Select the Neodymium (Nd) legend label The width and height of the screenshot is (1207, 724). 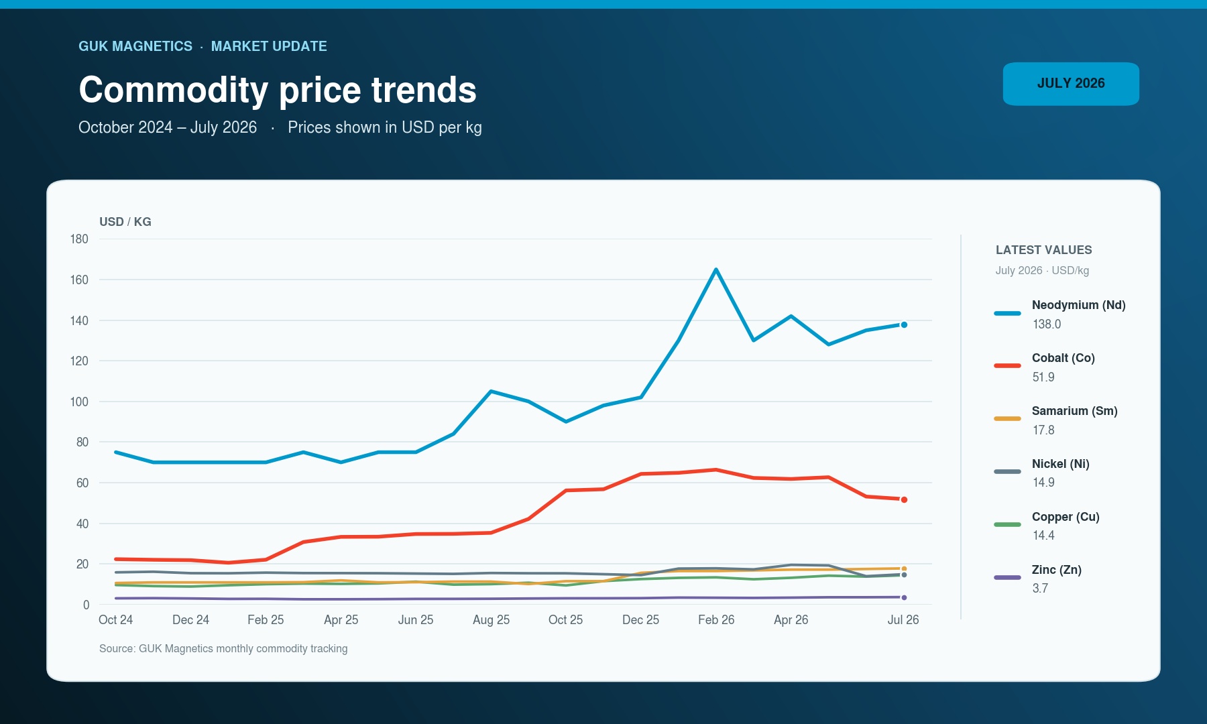(x=1078, y=305)
